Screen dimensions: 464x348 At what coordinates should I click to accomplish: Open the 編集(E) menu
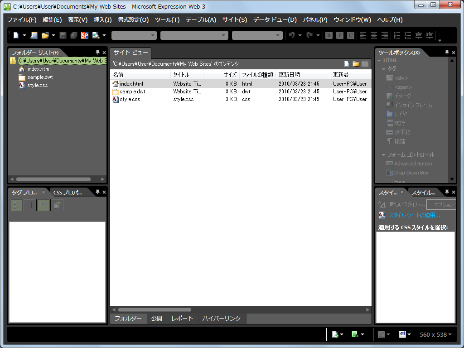pyautogui.click(x=52, y=20)
